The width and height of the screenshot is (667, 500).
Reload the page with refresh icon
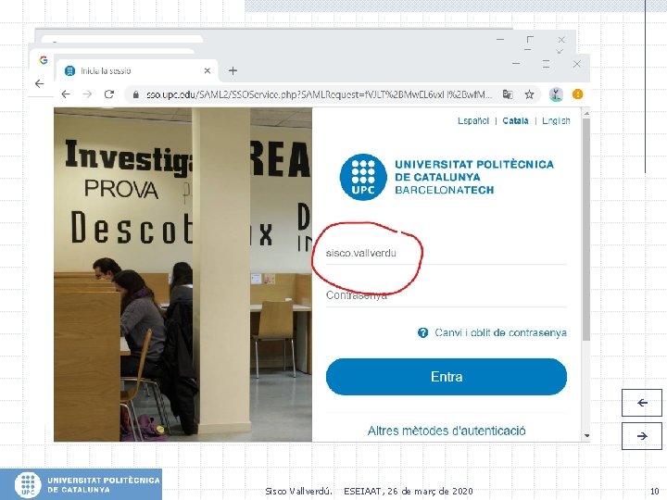(x=109, y=94)
